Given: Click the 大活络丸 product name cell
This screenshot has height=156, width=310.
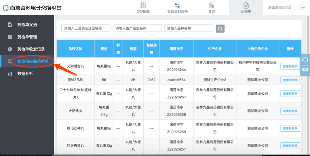Looking at the screenshot, I should tap(75, 111).
